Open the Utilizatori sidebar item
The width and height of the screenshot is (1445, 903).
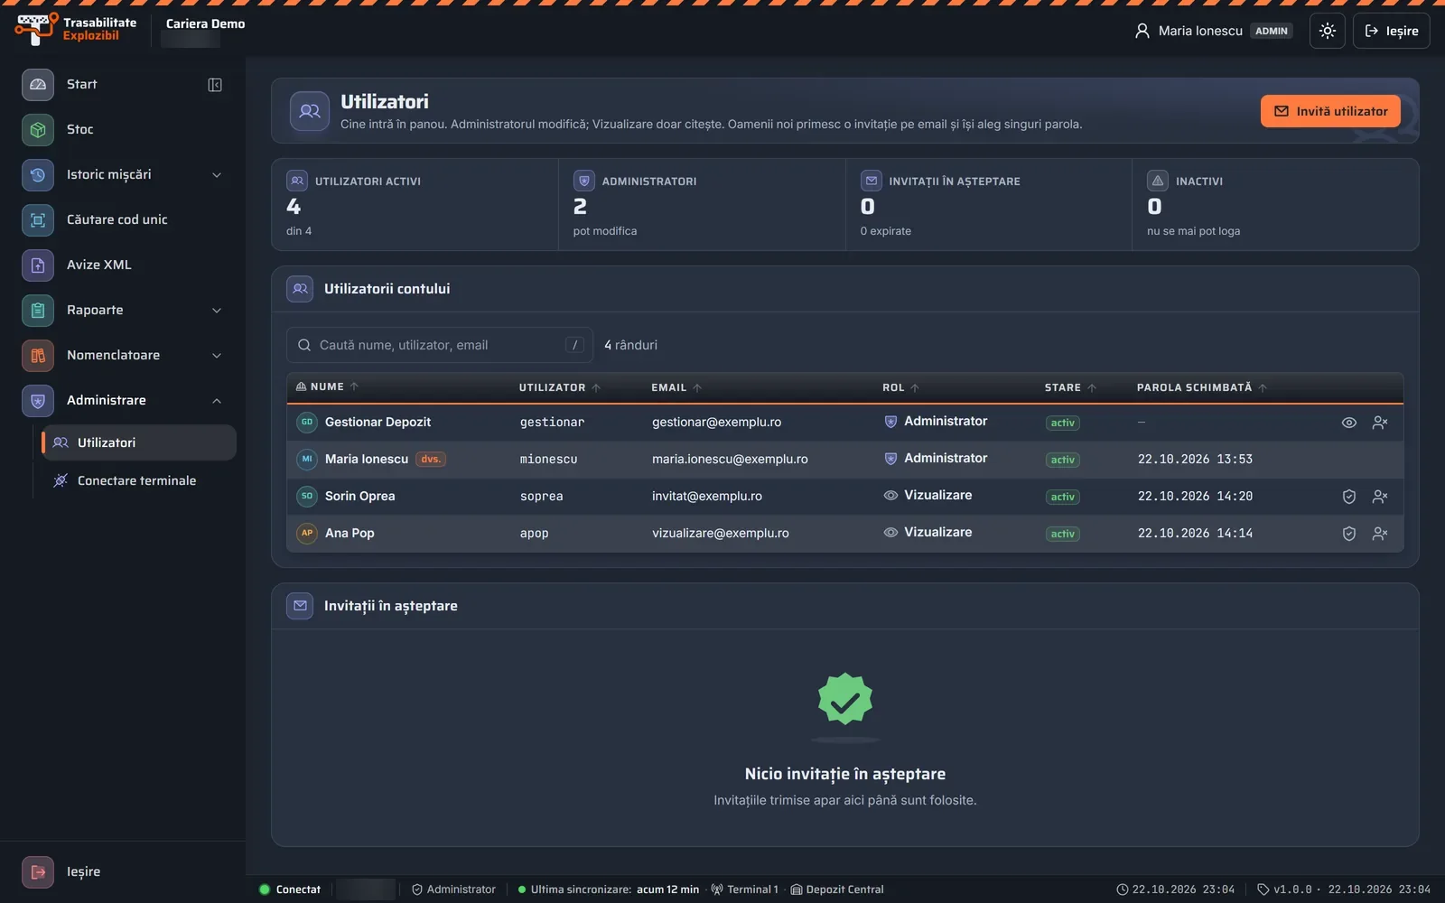[x=139, y=442]
